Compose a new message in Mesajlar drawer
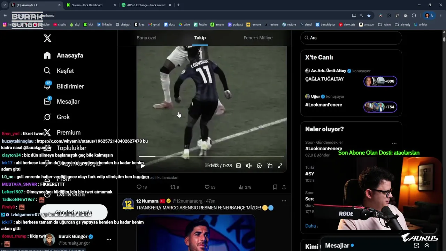Viewport: 446px width, 251px height. click(416, 245)
